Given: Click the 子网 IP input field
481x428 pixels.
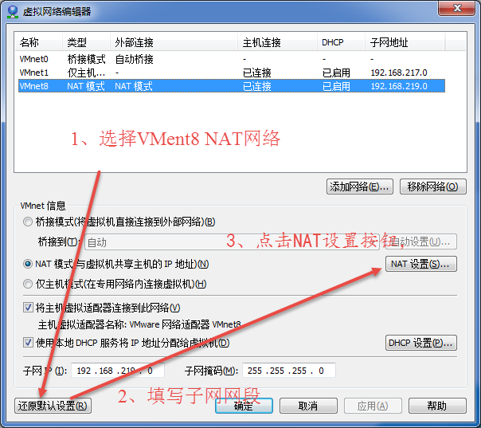Looking at the screenshot, I should [x=118, y=371].
